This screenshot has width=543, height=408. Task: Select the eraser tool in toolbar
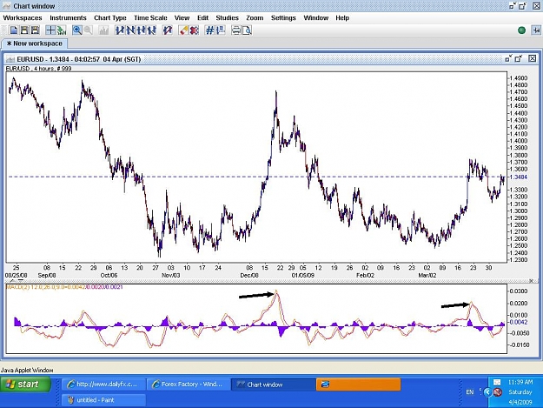click(x=183, y=30)
